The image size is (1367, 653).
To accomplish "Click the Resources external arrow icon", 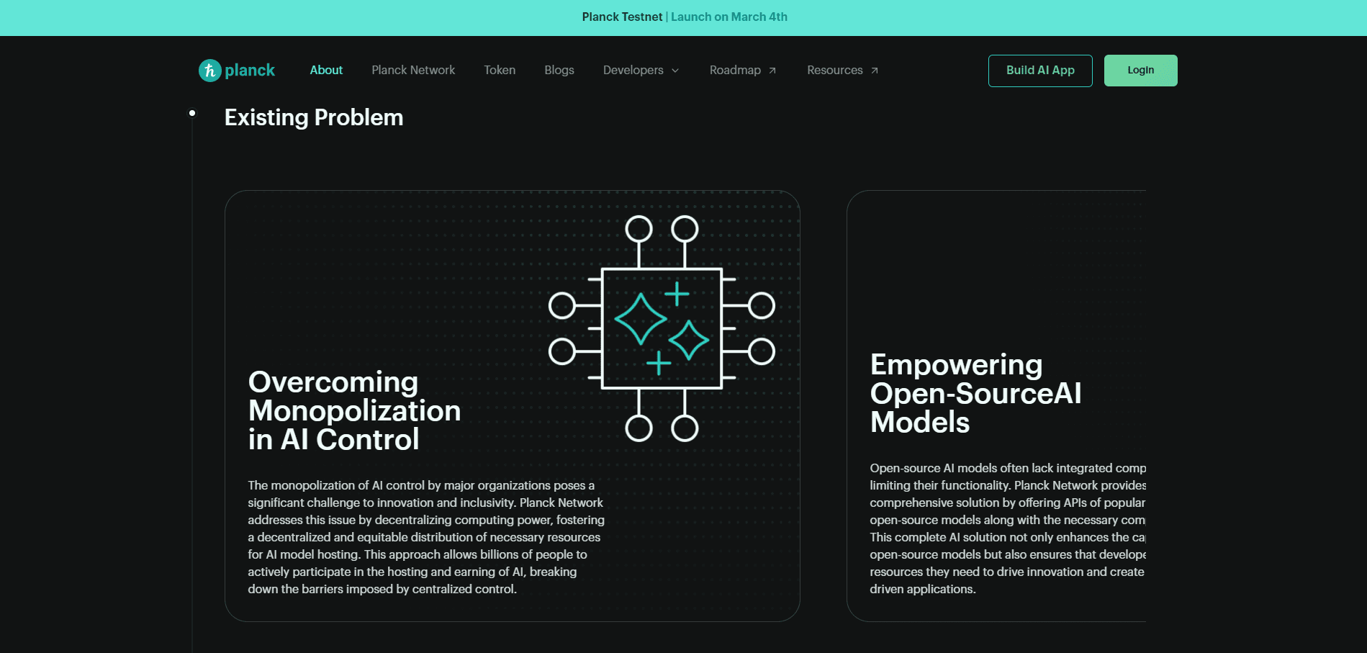I will (875, 71).
